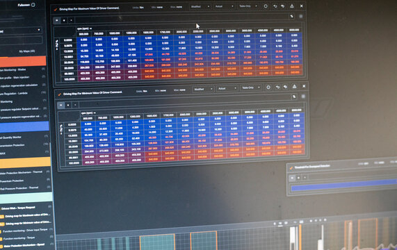
Task: Click rpm axis swap arrow in Minimum map
Action: pos(95,112)
